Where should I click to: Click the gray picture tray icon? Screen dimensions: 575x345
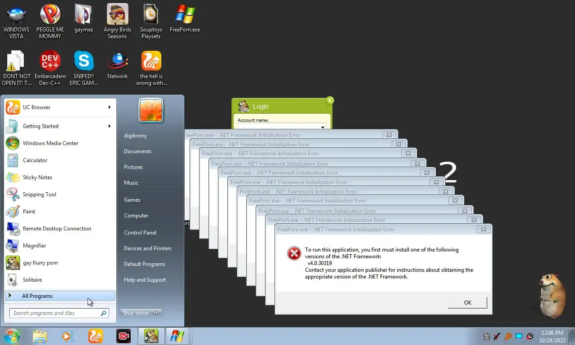click(486, 336)
